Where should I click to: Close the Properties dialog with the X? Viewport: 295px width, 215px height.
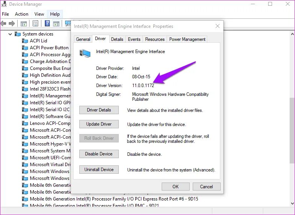coord(218,26)
